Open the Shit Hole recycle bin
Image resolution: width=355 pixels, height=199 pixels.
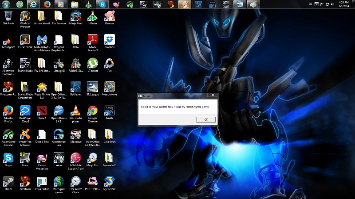tap(8, 18)
